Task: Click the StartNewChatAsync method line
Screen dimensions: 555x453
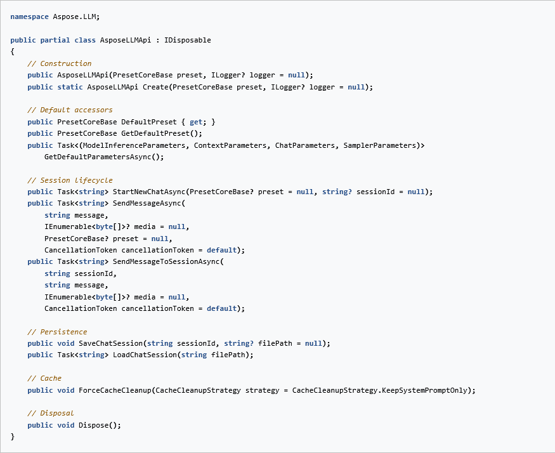Action: click(230, 192)
